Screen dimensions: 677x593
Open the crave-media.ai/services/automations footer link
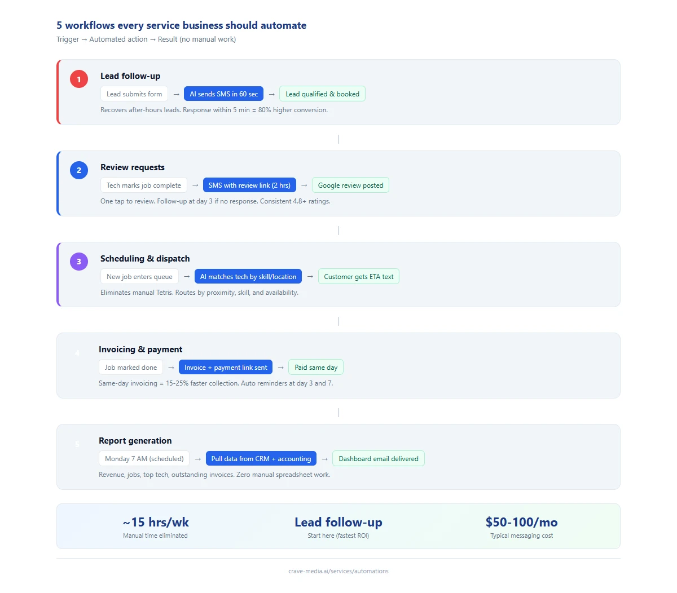tap(338, 571)
